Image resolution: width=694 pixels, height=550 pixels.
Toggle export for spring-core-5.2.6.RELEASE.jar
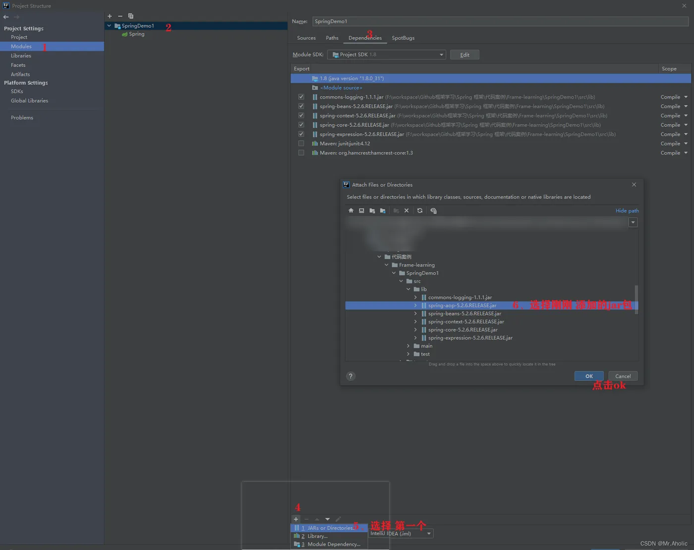(301, 125)
